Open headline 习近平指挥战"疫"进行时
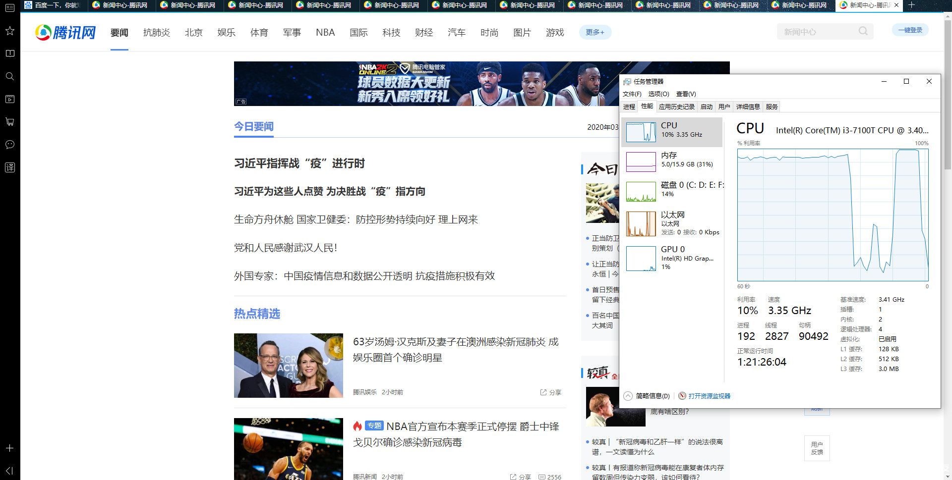 click(299, 163)
